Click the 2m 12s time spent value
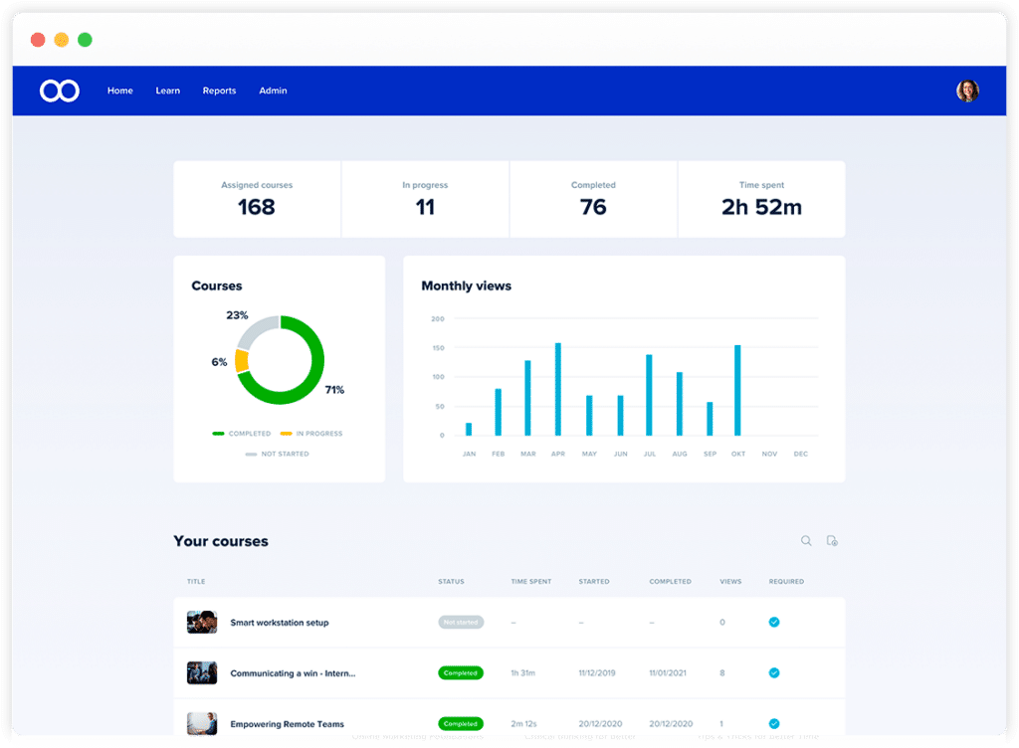The width and height of the screenshot is (1019, 748). [523, 724]
